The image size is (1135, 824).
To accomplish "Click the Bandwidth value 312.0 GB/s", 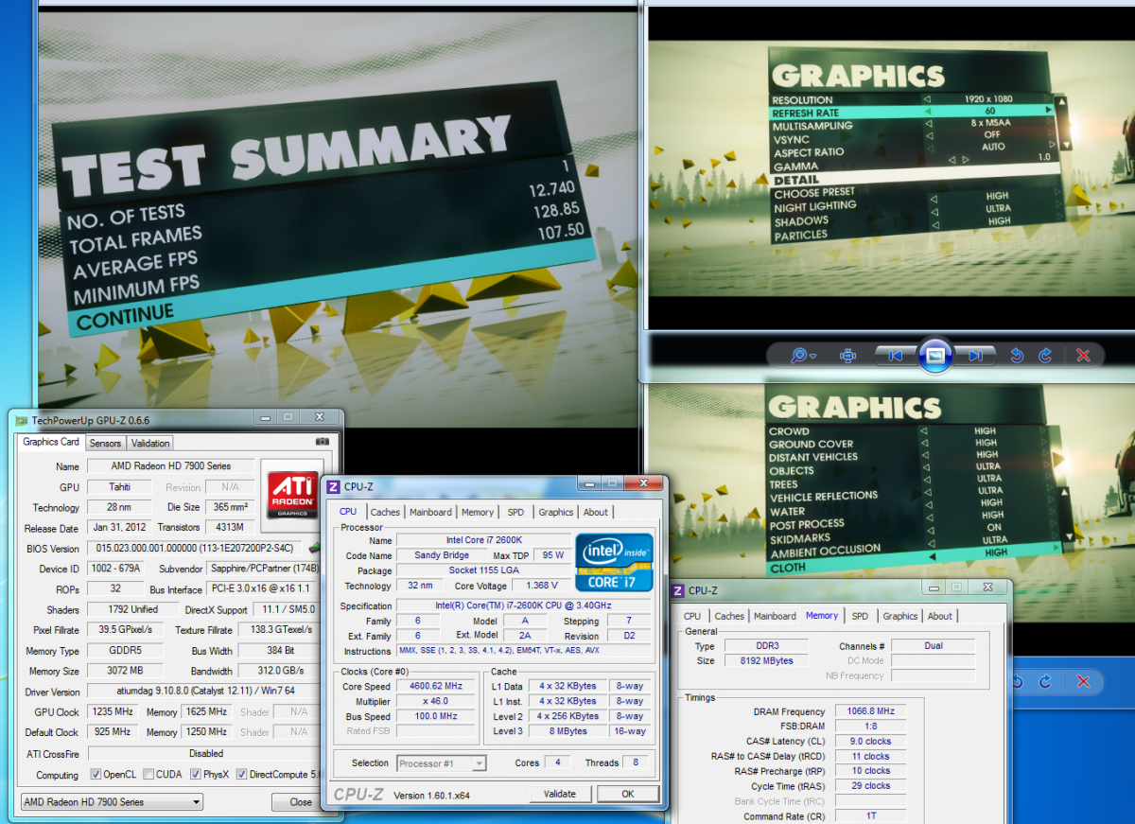I will [279, 672].
